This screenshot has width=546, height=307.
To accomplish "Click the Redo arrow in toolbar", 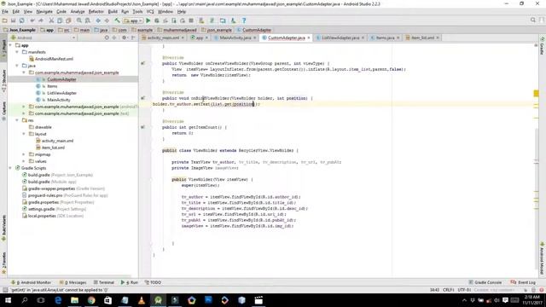I will 41,20.
